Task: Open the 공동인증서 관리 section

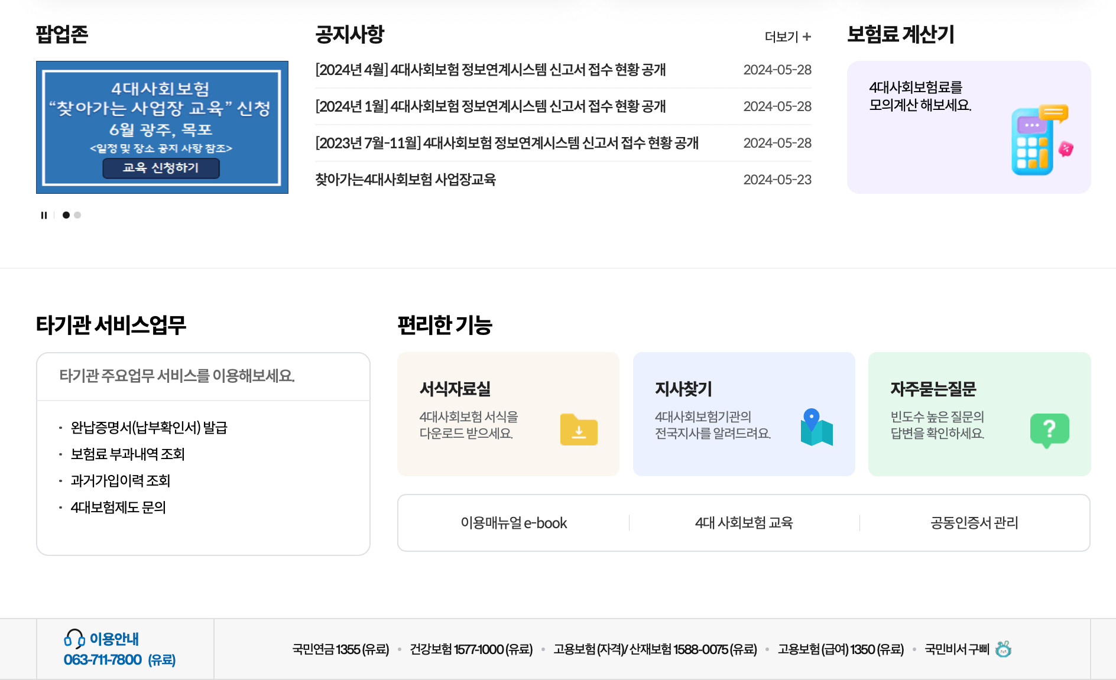Action: click(975, 523)
